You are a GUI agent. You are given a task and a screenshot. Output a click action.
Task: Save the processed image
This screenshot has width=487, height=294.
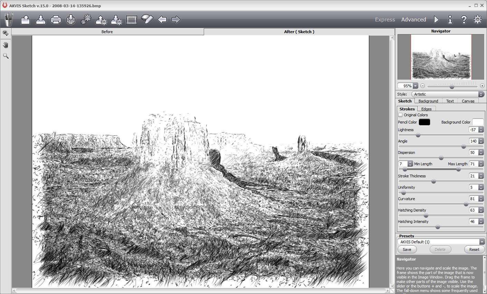(x=40, y=19)
